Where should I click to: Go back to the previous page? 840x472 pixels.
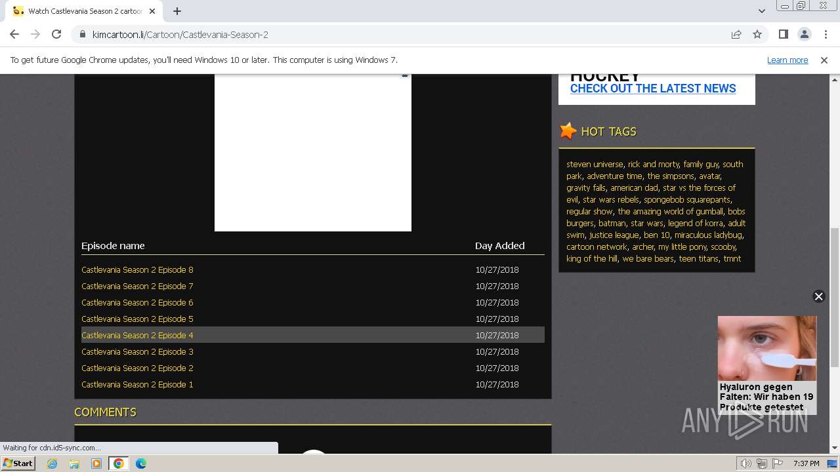[x=14, y=35]
